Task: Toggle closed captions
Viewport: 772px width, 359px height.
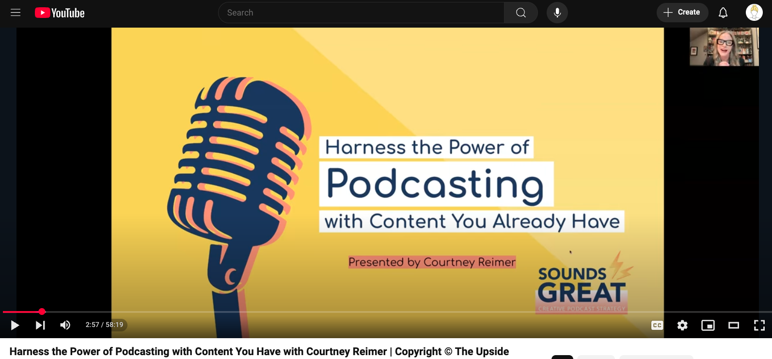Action: click(657, 325)
